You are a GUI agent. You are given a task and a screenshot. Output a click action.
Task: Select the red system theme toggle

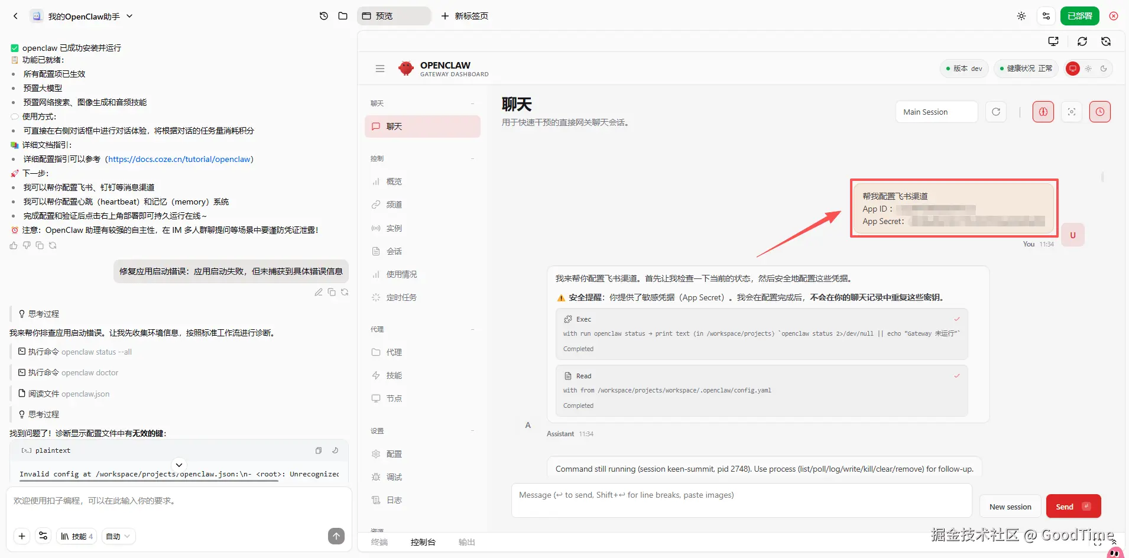(x=1073, y=69)
